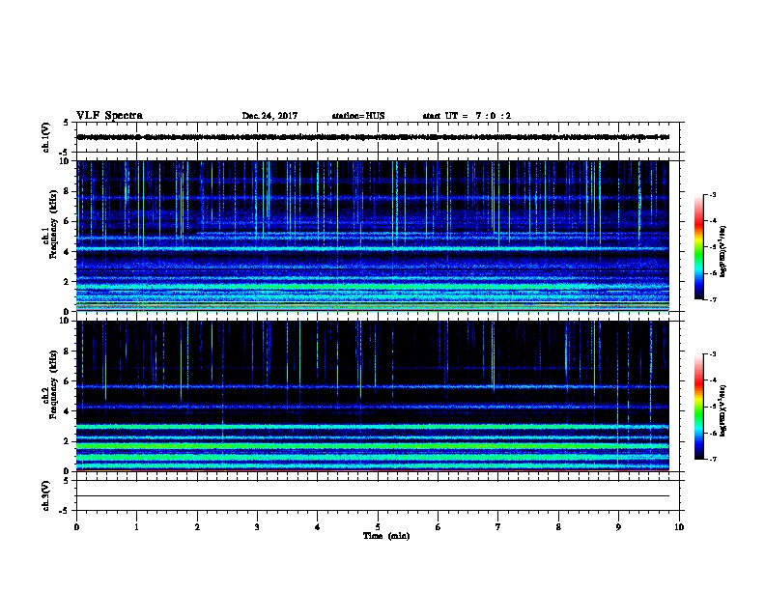The height and width of the screenshot is (591, 765).
Task: Click the "-5" tick on ch.3(V) axis
Action: pos(65,511)
